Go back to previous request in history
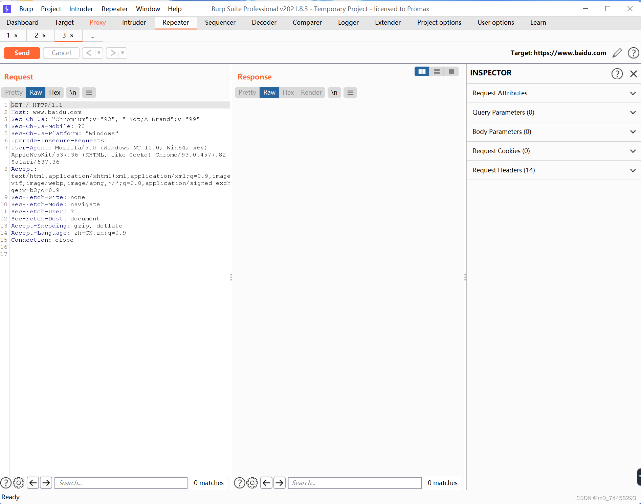This screenshot has height=504, width=641. click(x=89, y=53)
